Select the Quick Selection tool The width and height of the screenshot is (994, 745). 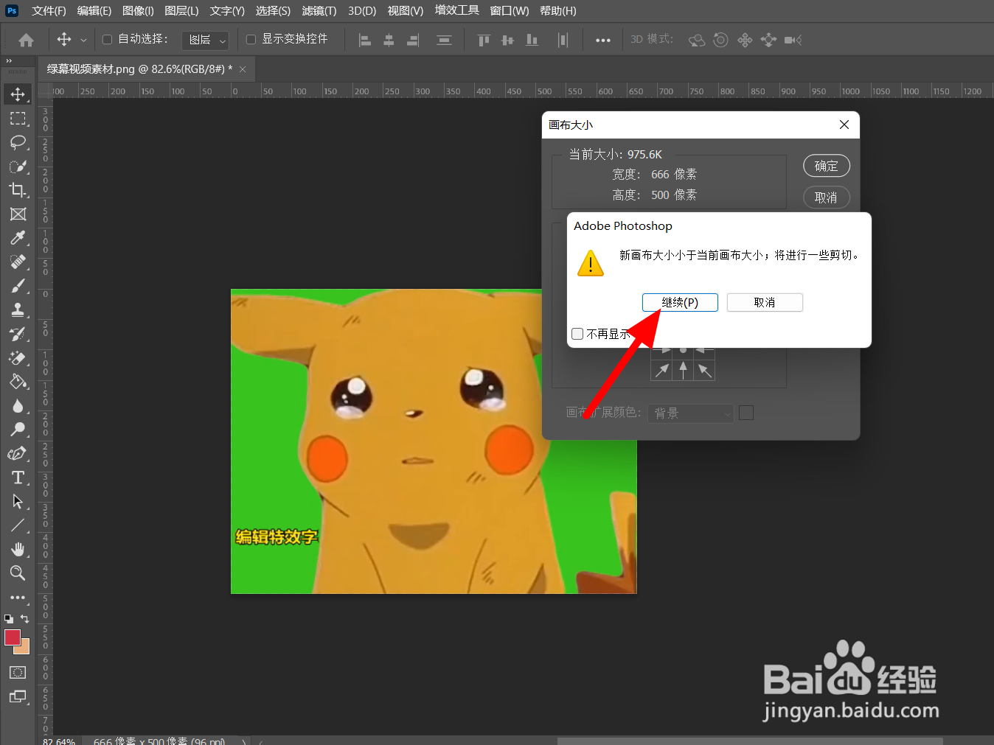[x=18, y=167]
